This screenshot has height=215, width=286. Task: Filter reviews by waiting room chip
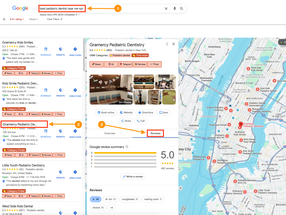153,199
